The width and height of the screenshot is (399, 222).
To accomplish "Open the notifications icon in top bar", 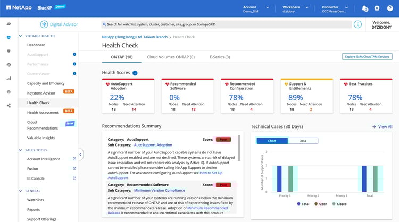I will tap(365, 8).
